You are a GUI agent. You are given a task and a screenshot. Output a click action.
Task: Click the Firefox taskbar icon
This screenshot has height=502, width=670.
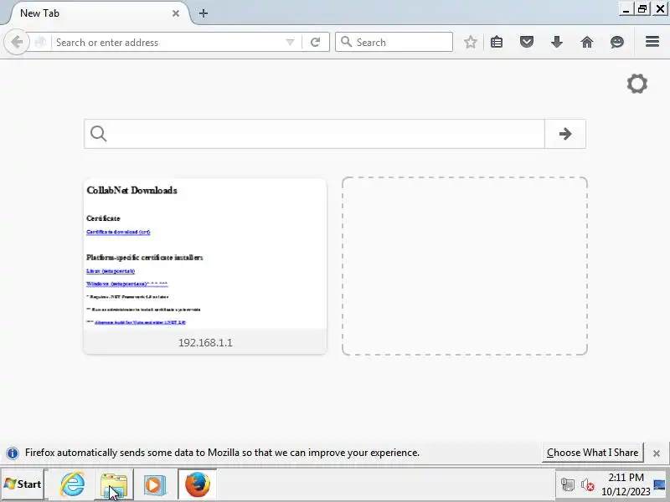click(x=198, y=484)
